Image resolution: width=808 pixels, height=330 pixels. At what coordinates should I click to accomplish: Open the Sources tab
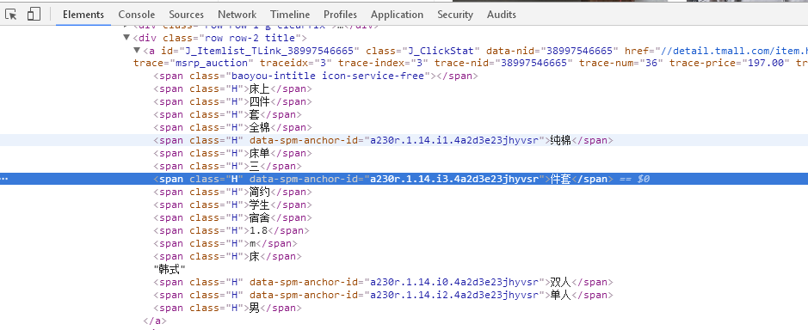(186, 15)
